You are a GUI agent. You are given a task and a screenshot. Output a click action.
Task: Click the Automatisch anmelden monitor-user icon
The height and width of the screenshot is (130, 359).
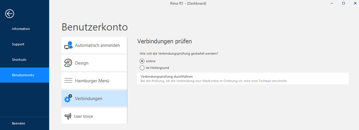(x=68, y=45)
